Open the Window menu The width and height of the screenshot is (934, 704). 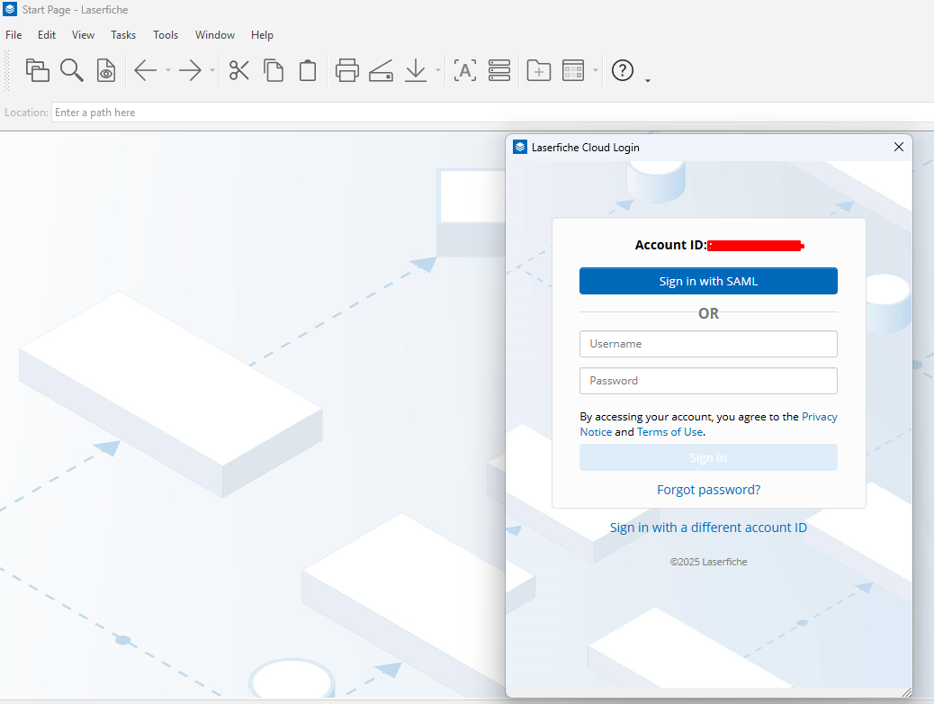click(x=215, y=35)
